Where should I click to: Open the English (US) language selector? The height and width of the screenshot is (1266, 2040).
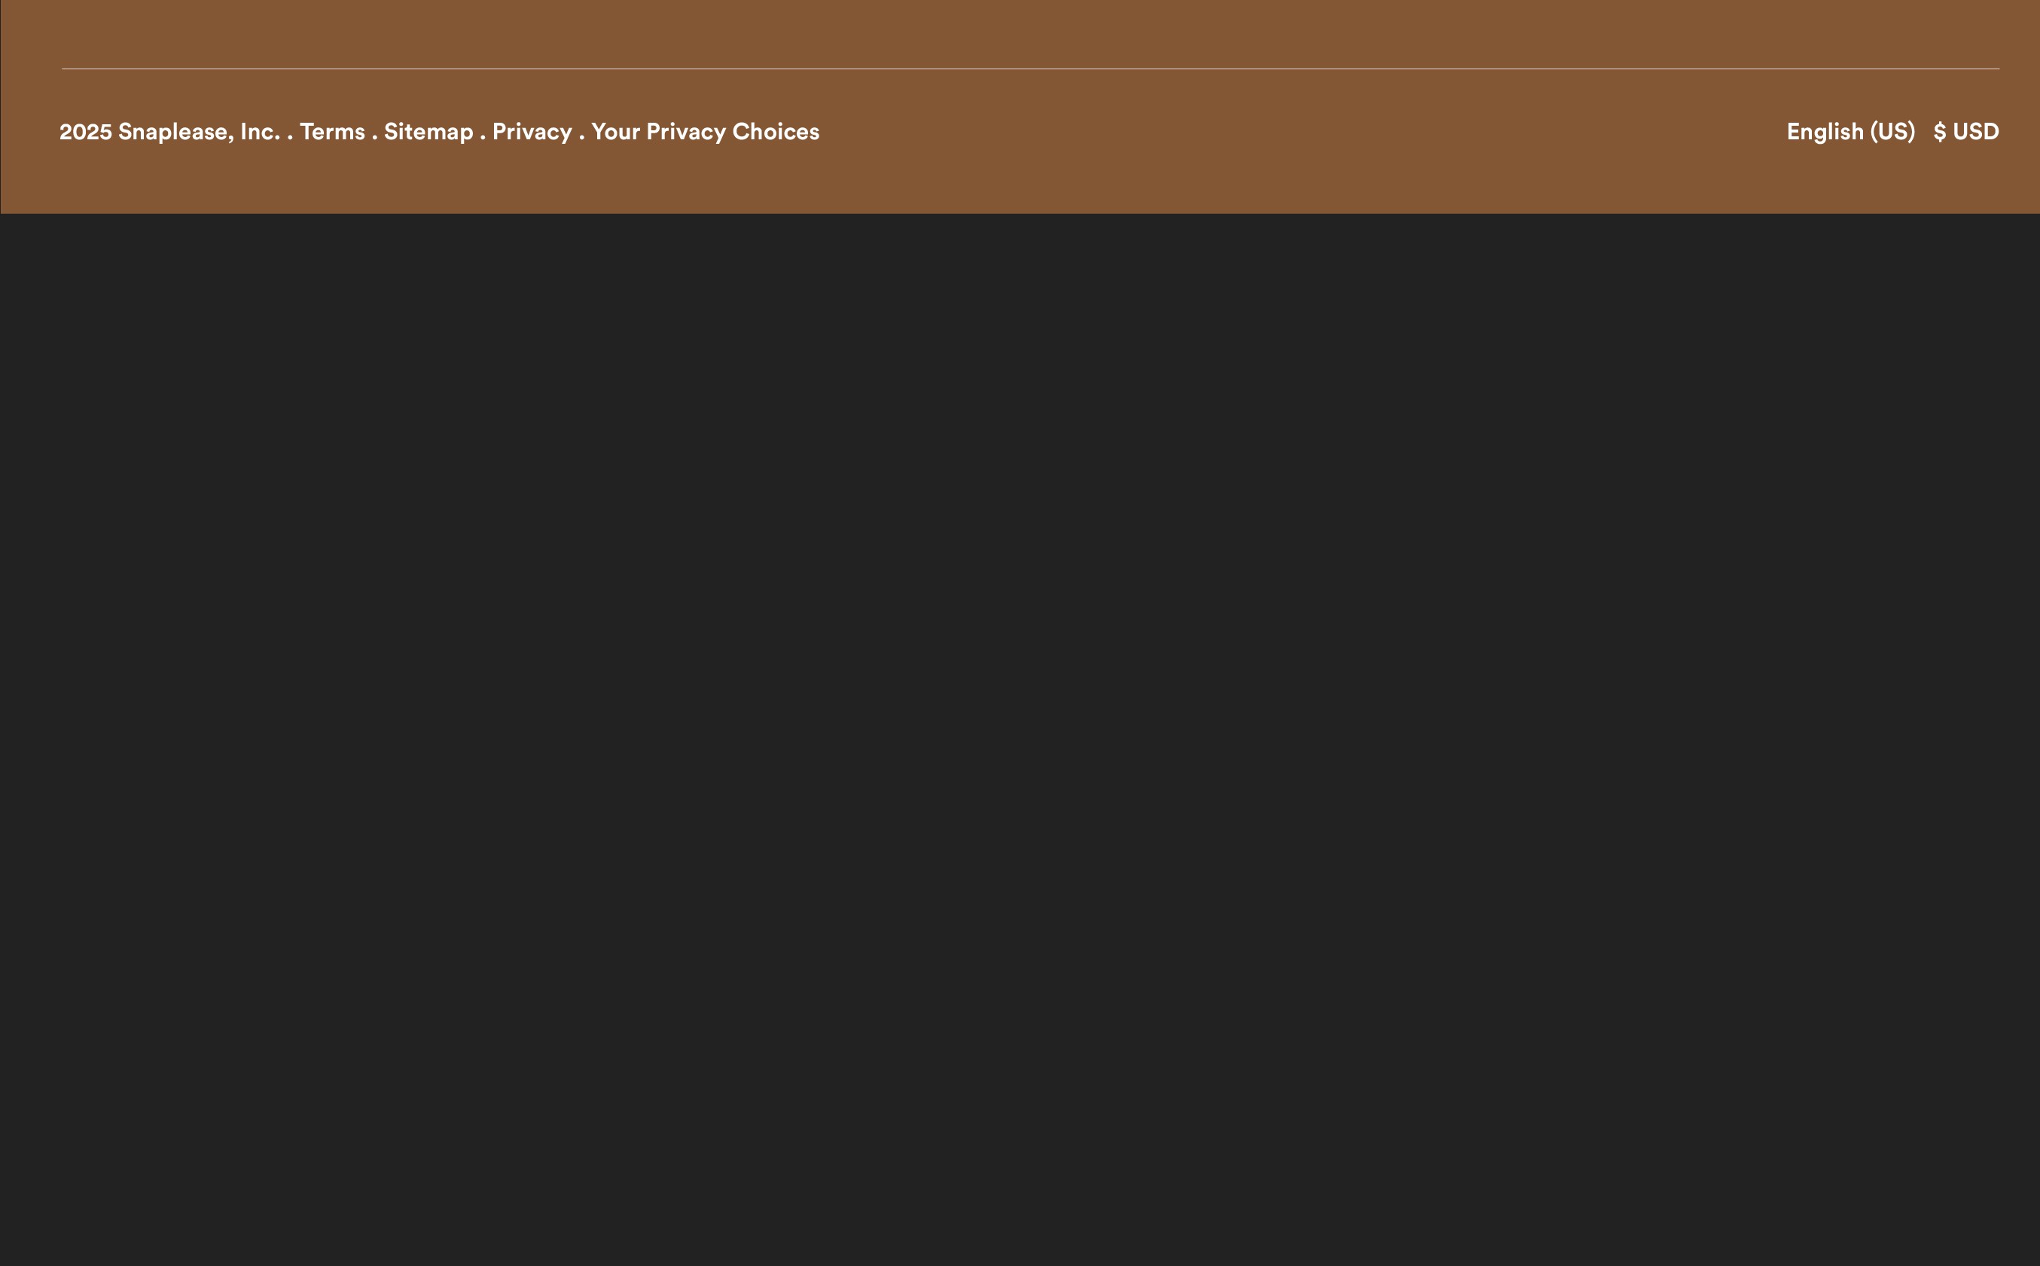[x=1850, y=132]
